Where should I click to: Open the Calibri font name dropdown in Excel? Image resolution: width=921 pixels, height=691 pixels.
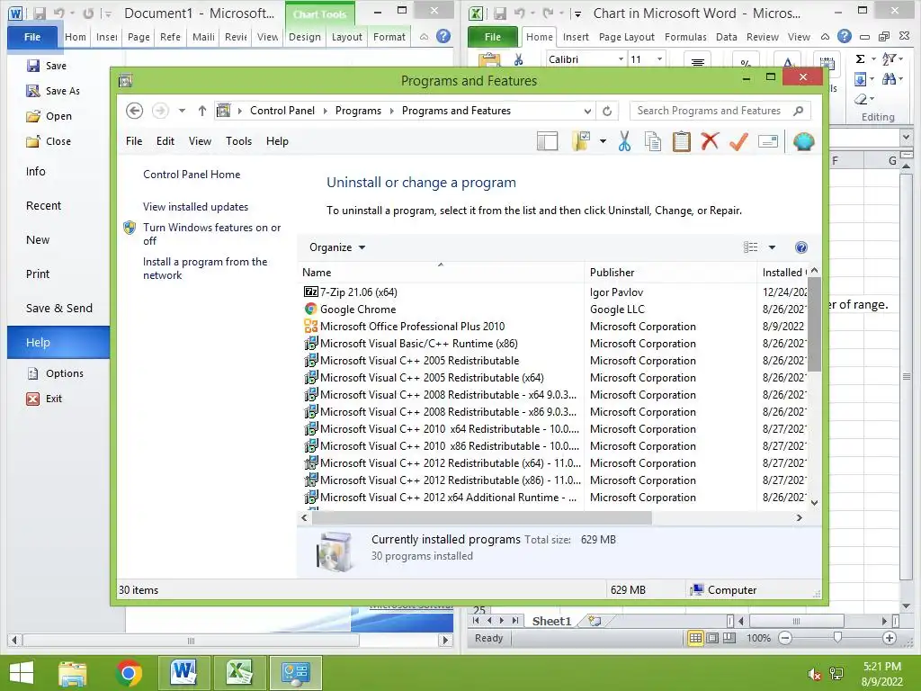621,58
